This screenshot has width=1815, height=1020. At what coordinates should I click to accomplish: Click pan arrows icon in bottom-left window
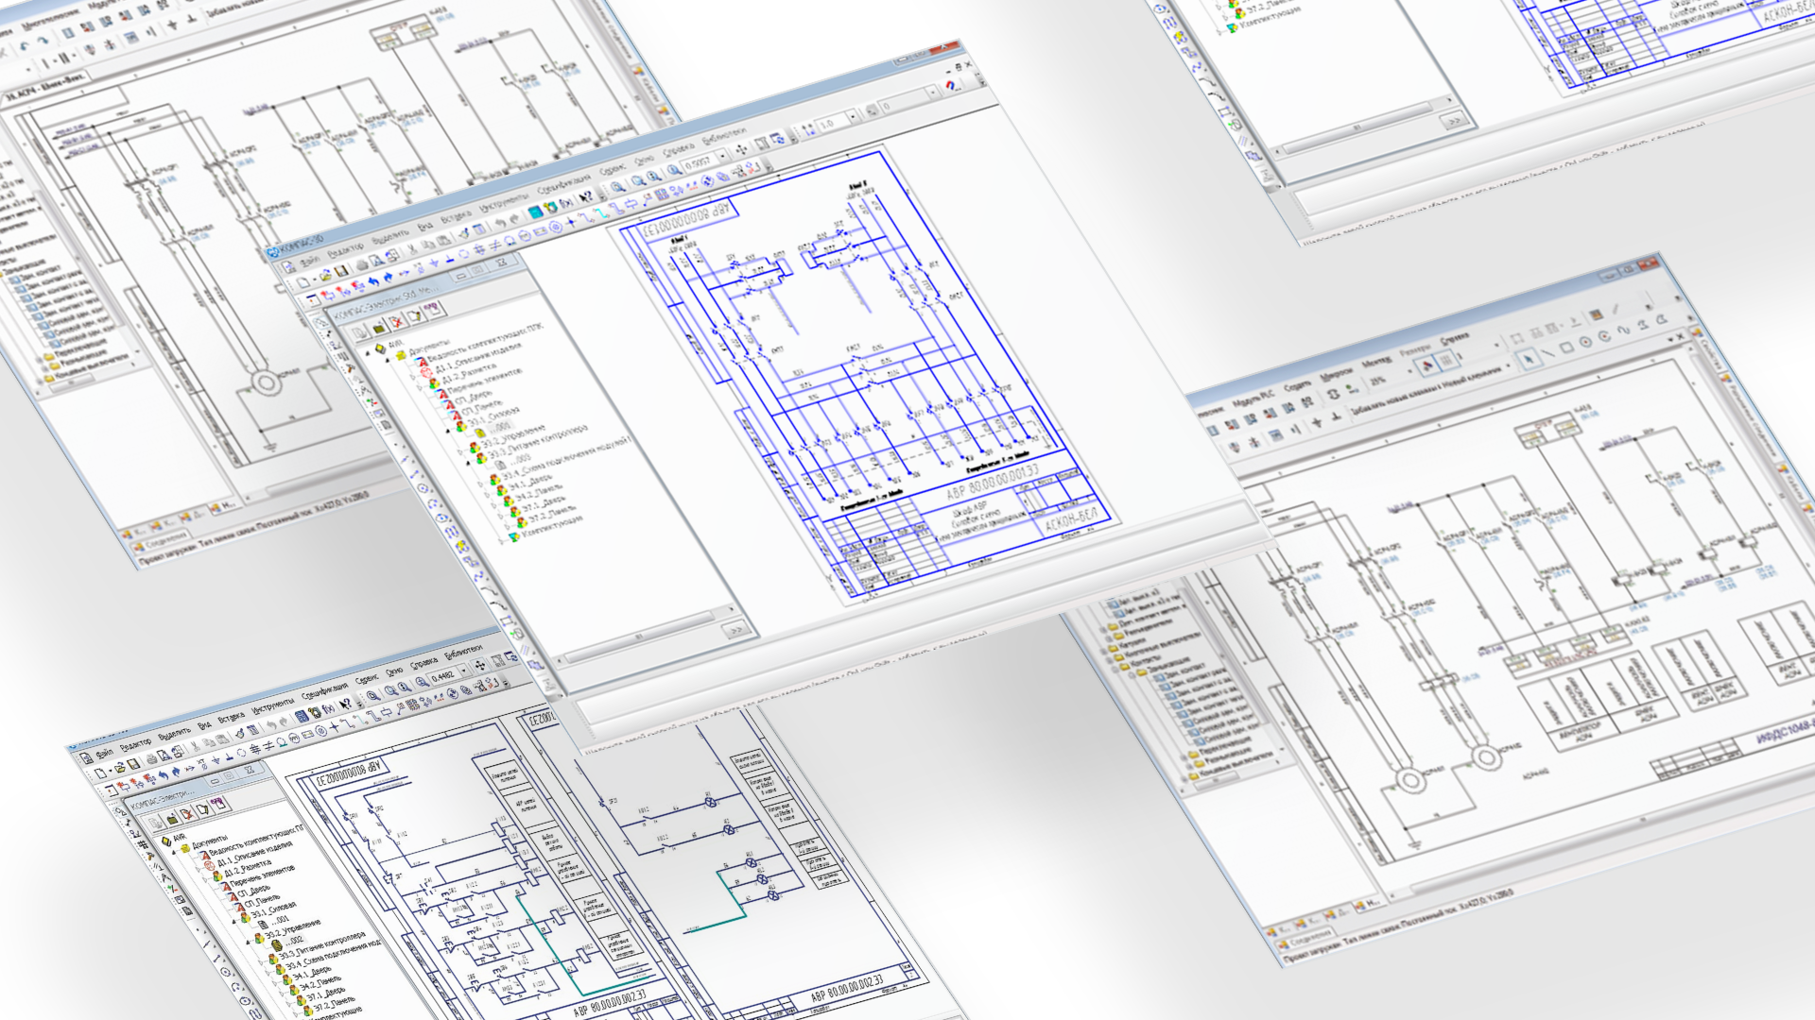coord(480,665)
